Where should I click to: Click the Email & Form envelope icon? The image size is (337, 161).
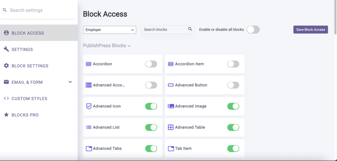[6, 82]
